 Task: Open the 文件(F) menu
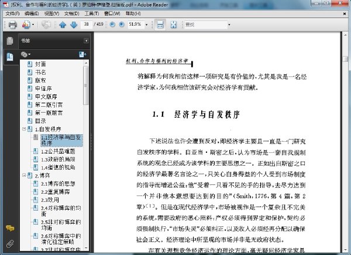[12, 13]
